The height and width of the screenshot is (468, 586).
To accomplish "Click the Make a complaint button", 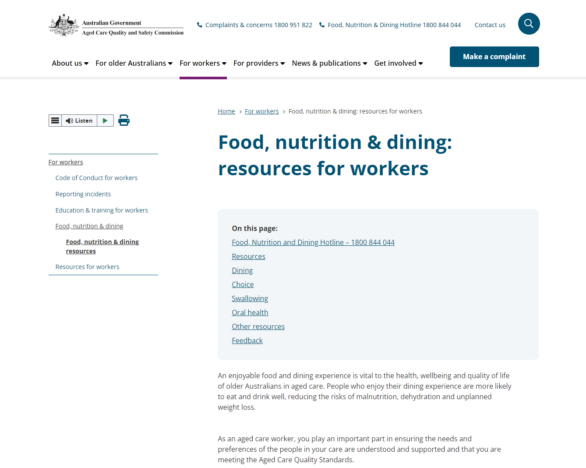I will click(494, 57).
